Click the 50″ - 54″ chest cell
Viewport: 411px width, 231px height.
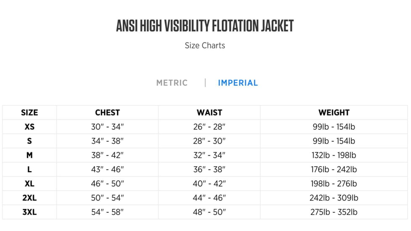click(108, 198)
